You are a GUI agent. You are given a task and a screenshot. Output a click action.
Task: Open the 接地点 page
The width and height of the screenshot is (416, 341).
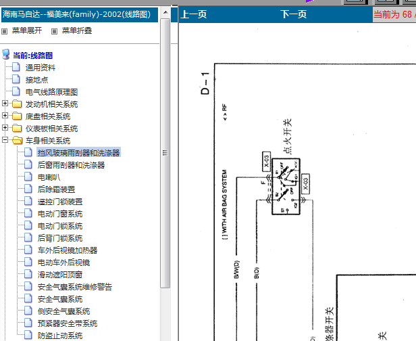[36, 80]
